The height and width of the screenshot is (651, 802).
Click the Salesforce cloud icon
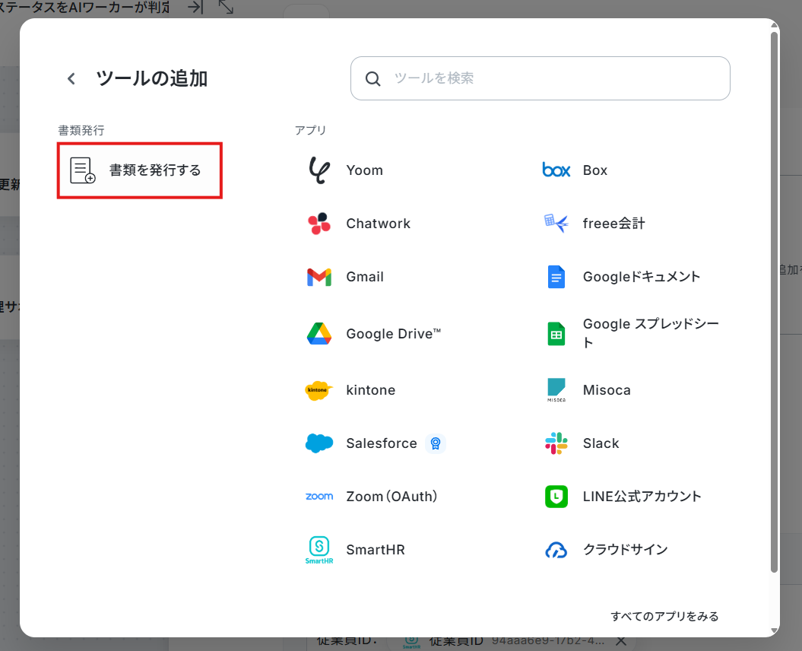coord(319,443)
